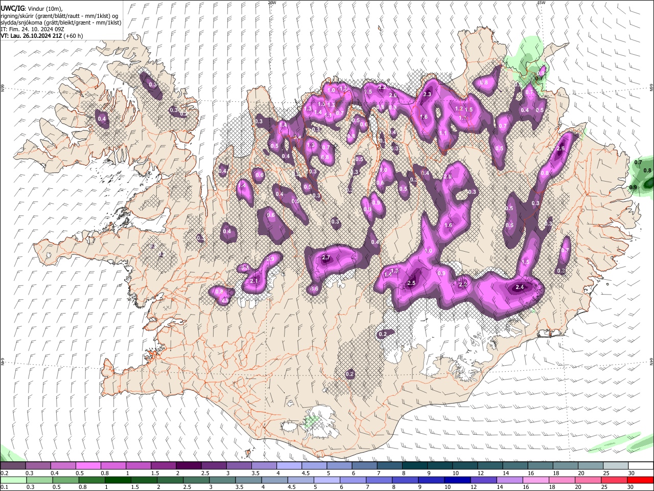Click the lavender upper swatch between 4 and 4.5
Image resolution: width=654 pixels, height=491 pixels.
click(289, 466)
